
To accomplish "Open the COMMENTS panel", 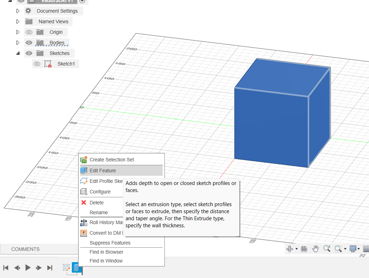I will 25,249.
